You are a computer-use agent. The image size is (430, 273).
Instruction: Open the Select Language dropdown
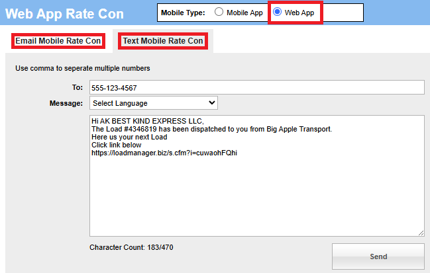click(153, 103)
